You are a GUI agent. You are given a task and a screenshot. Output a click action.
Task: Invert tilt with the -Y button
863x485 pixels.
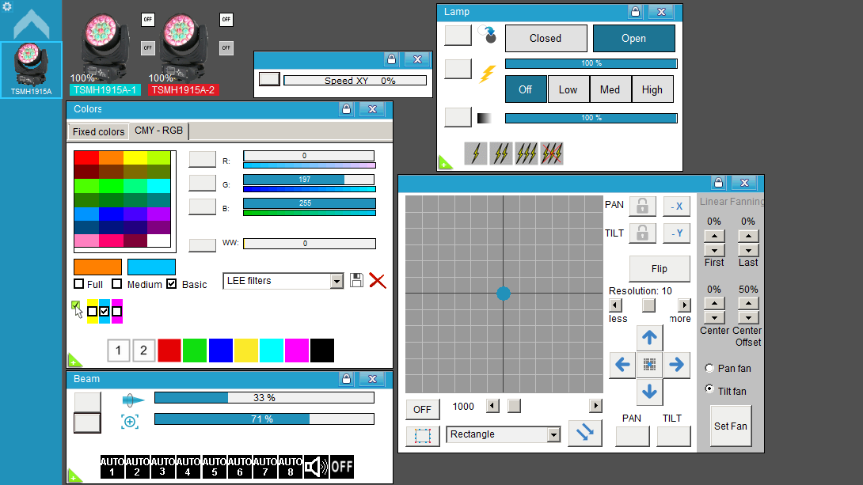[x=676, y=233]
